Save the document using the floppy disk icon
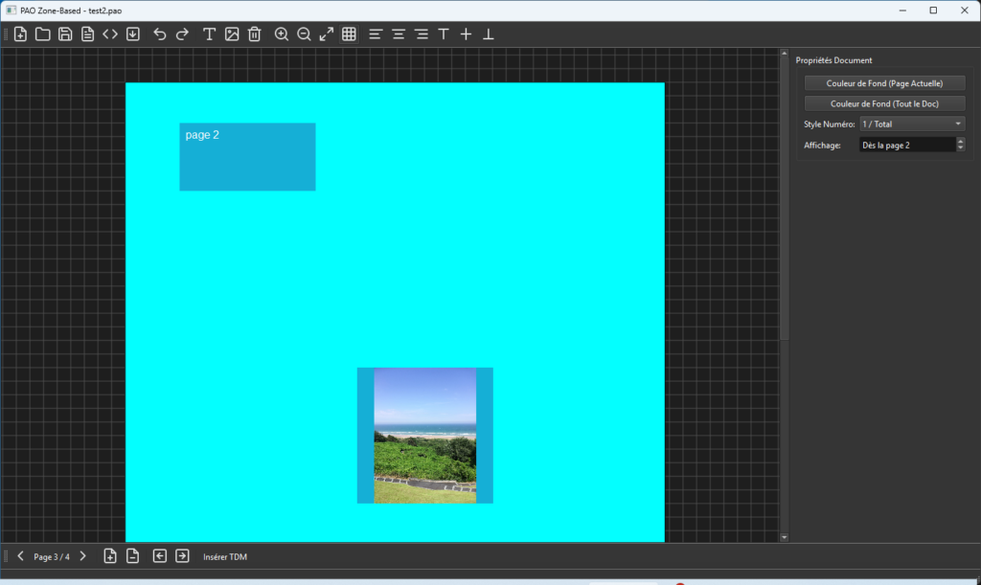Screen dimensions: 981x585 pos(65,34)
